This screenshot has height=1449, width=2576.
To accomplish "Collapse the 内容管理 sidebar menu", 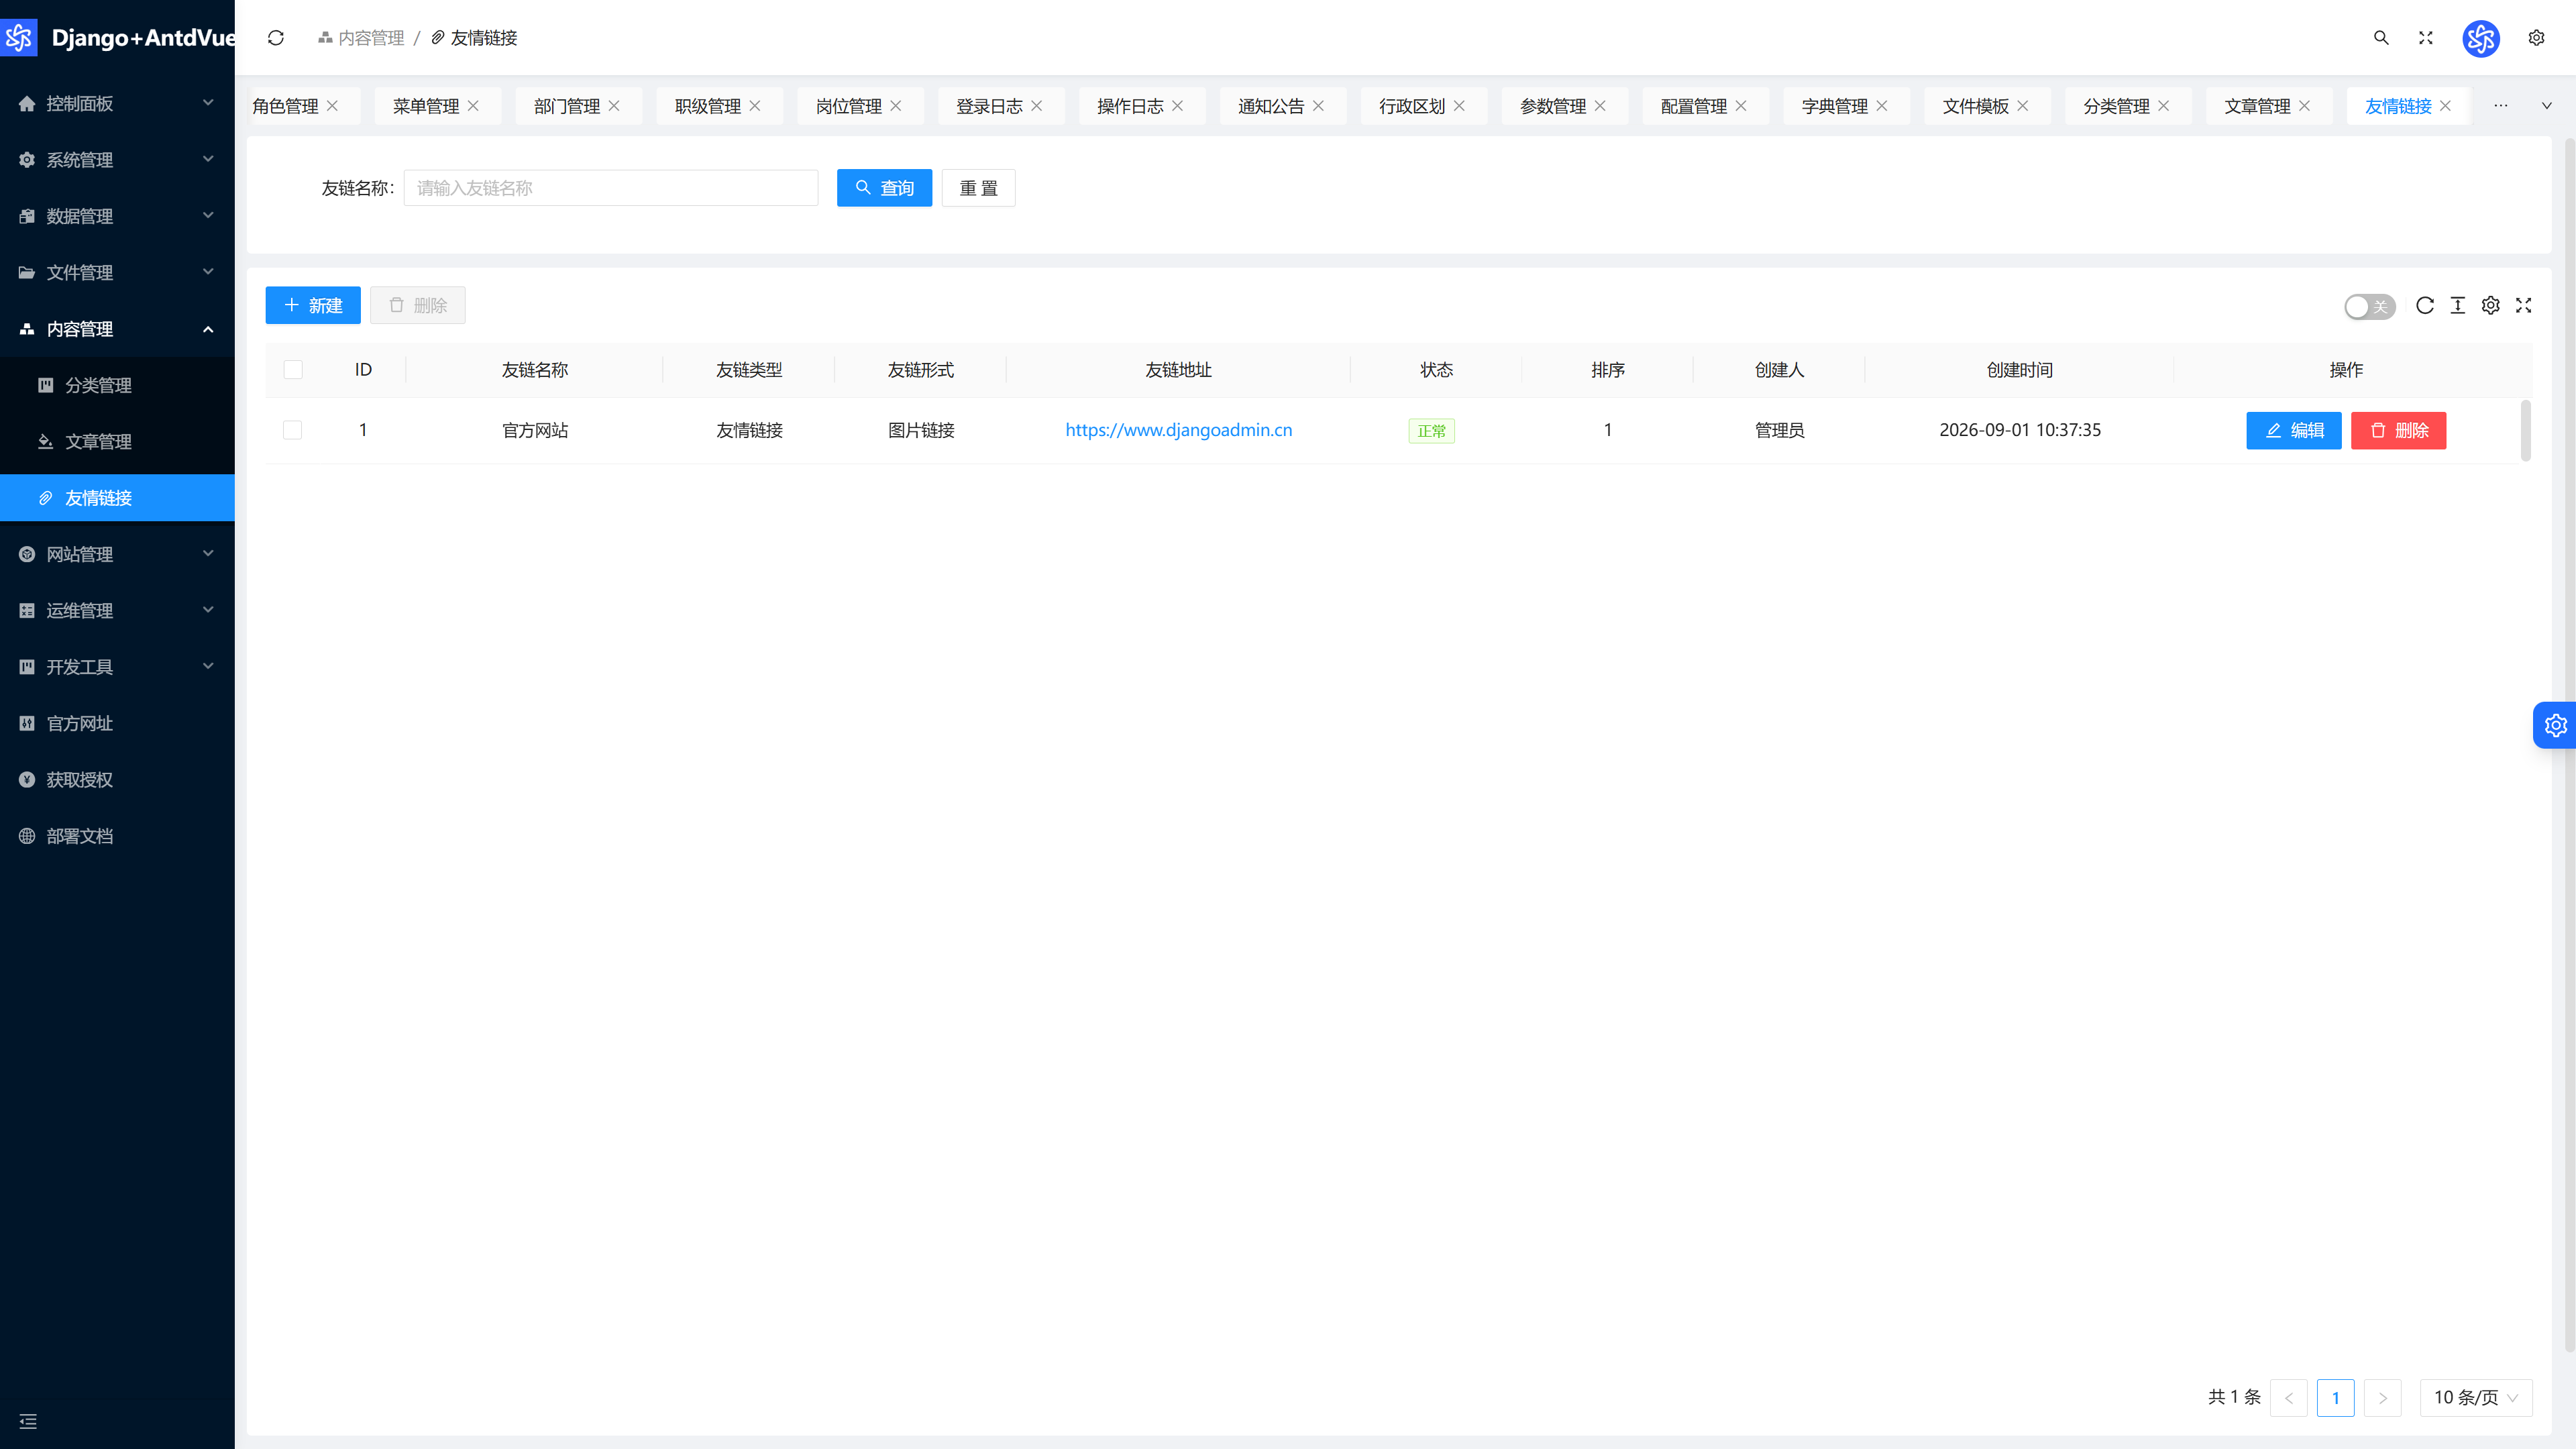I will click(117, 329).
